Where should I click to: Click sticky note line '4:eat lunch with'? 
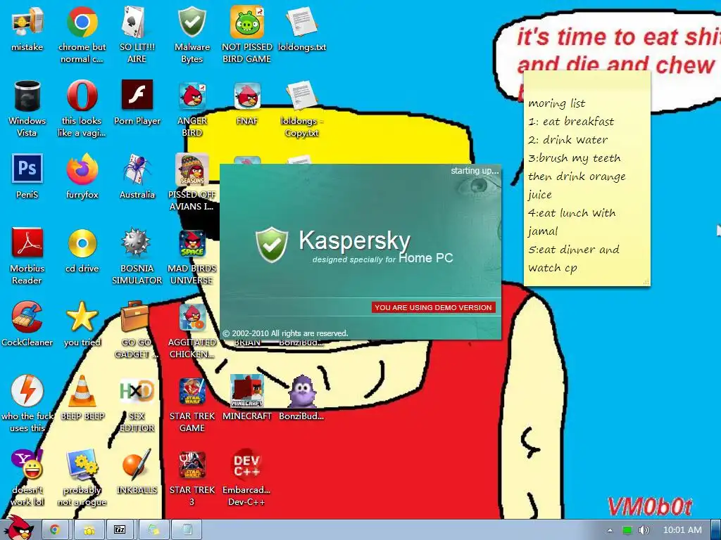[x=572, y=213]
